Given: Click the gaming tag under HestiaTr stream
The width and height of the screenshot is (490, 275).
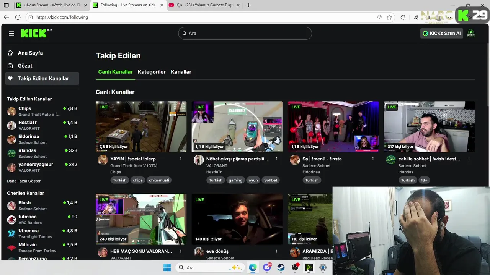Looking at the screenshot, I should pyautogui.click(x=235, y=180).
